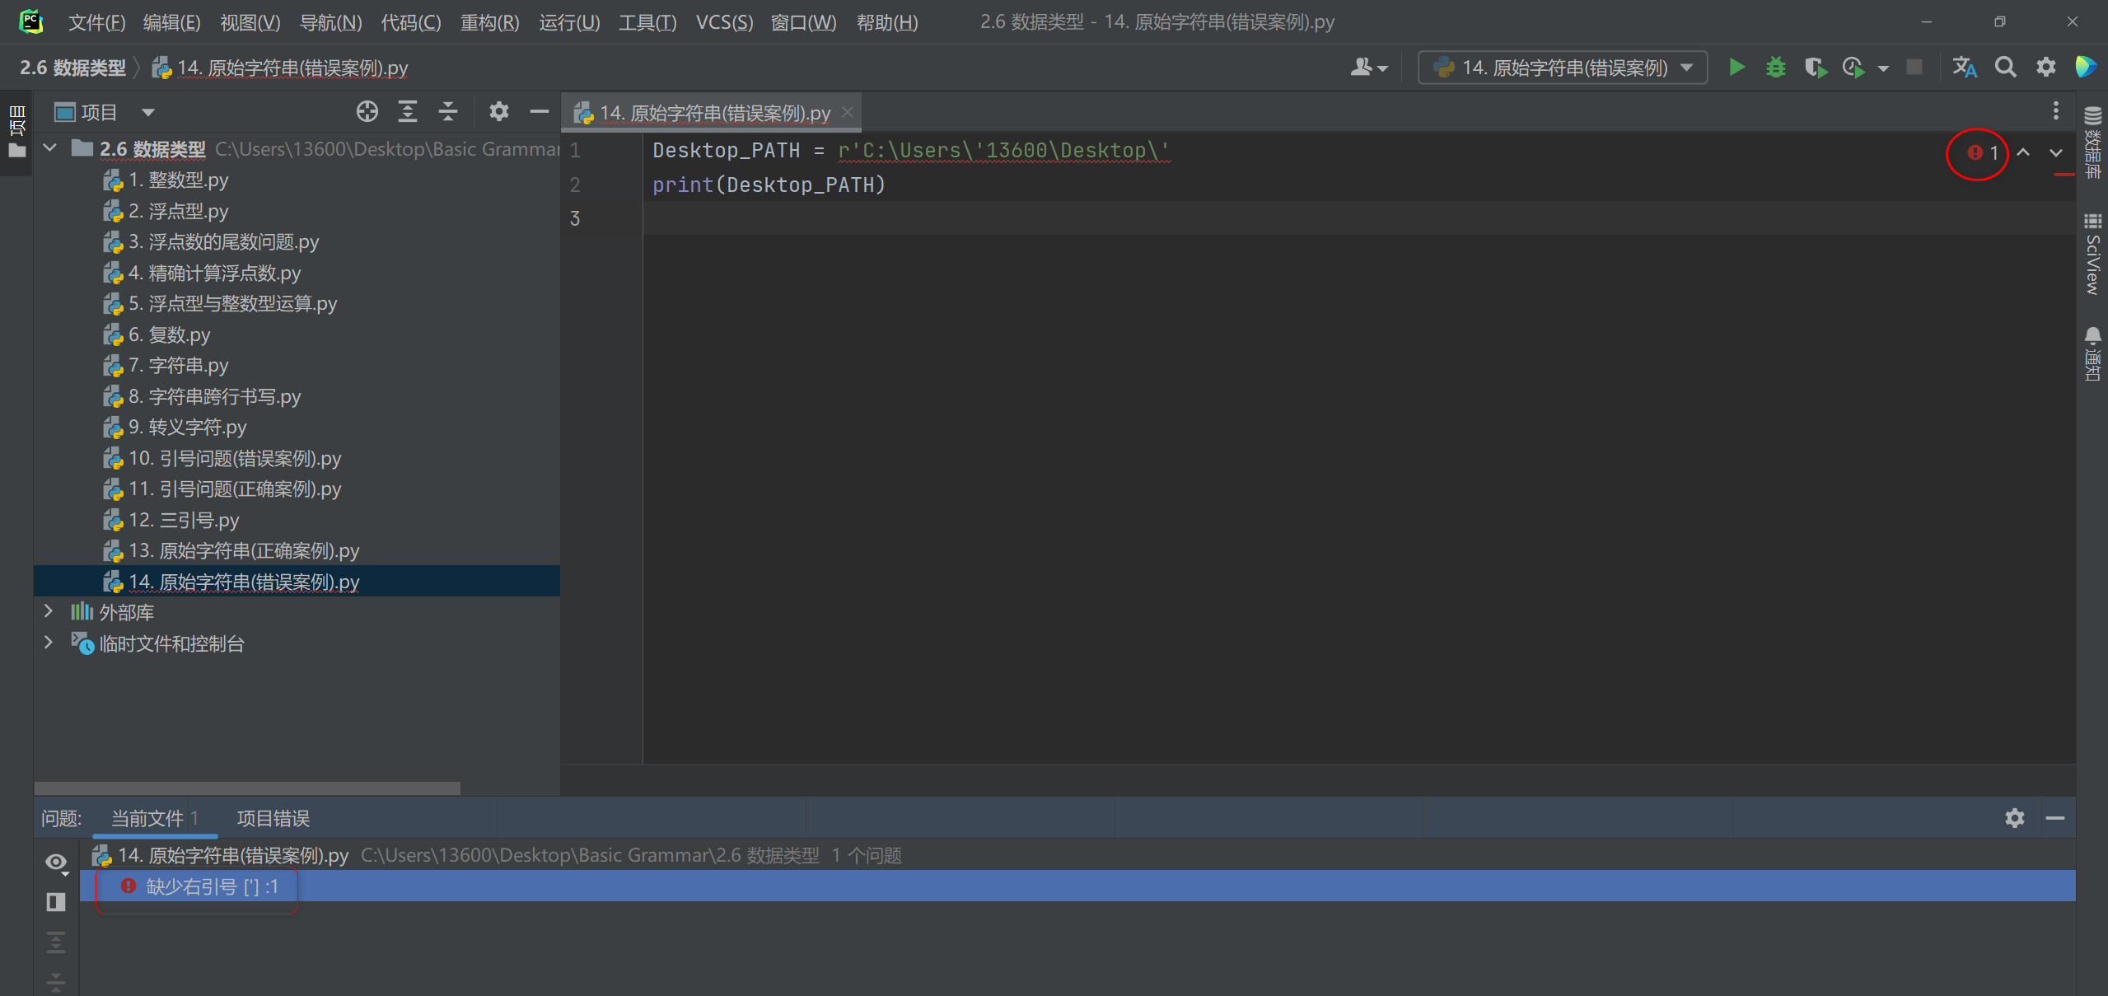
Task: Open the 帮助(H) menu
Action: tap(887, 22)
